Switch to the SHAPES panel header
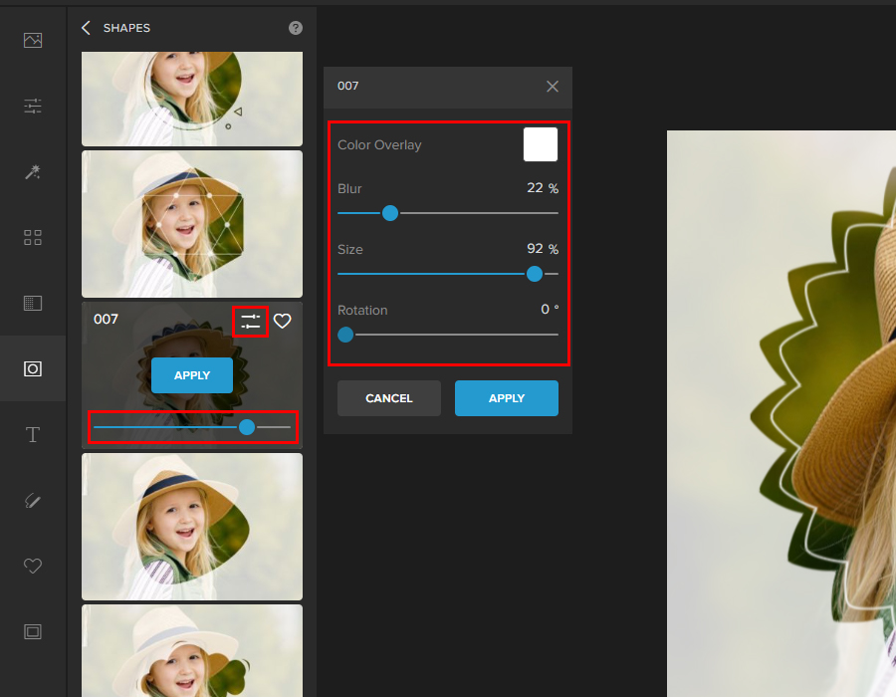The height and width of the screenshot is (697, 896). pos(127,28)
